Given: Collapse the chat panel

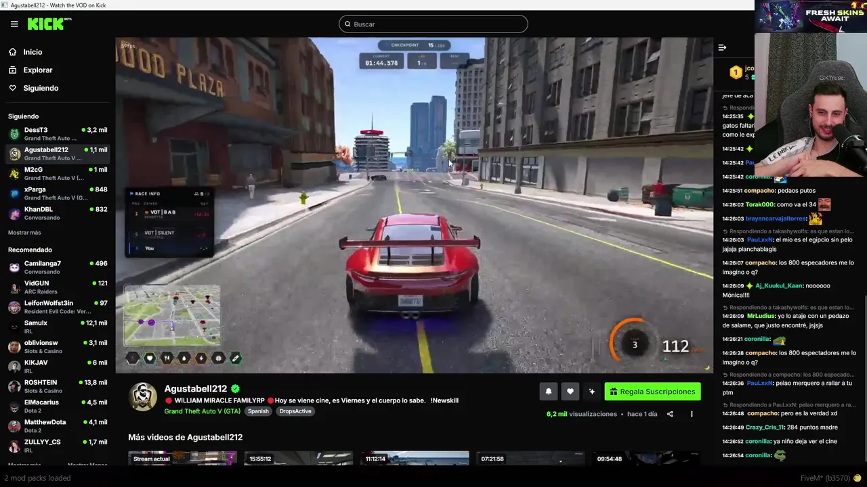Looking at the screenshot, I should click(x=722, y=47).
